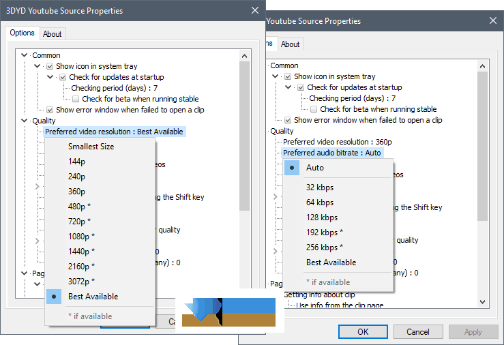Click the vertical scrollbar thumb in right window

[x=482, y=146]
